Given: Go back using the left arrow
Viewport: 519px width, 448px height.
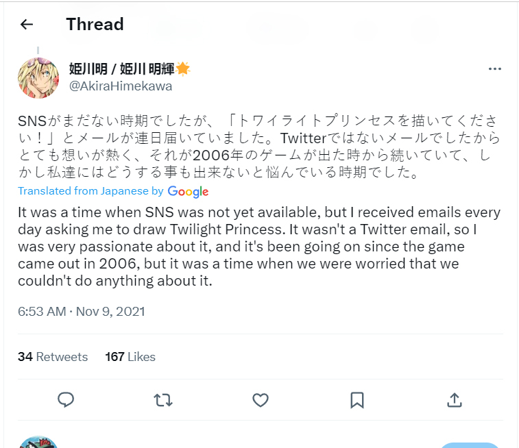Looking at the screenshot, I should tap(27, 25).
